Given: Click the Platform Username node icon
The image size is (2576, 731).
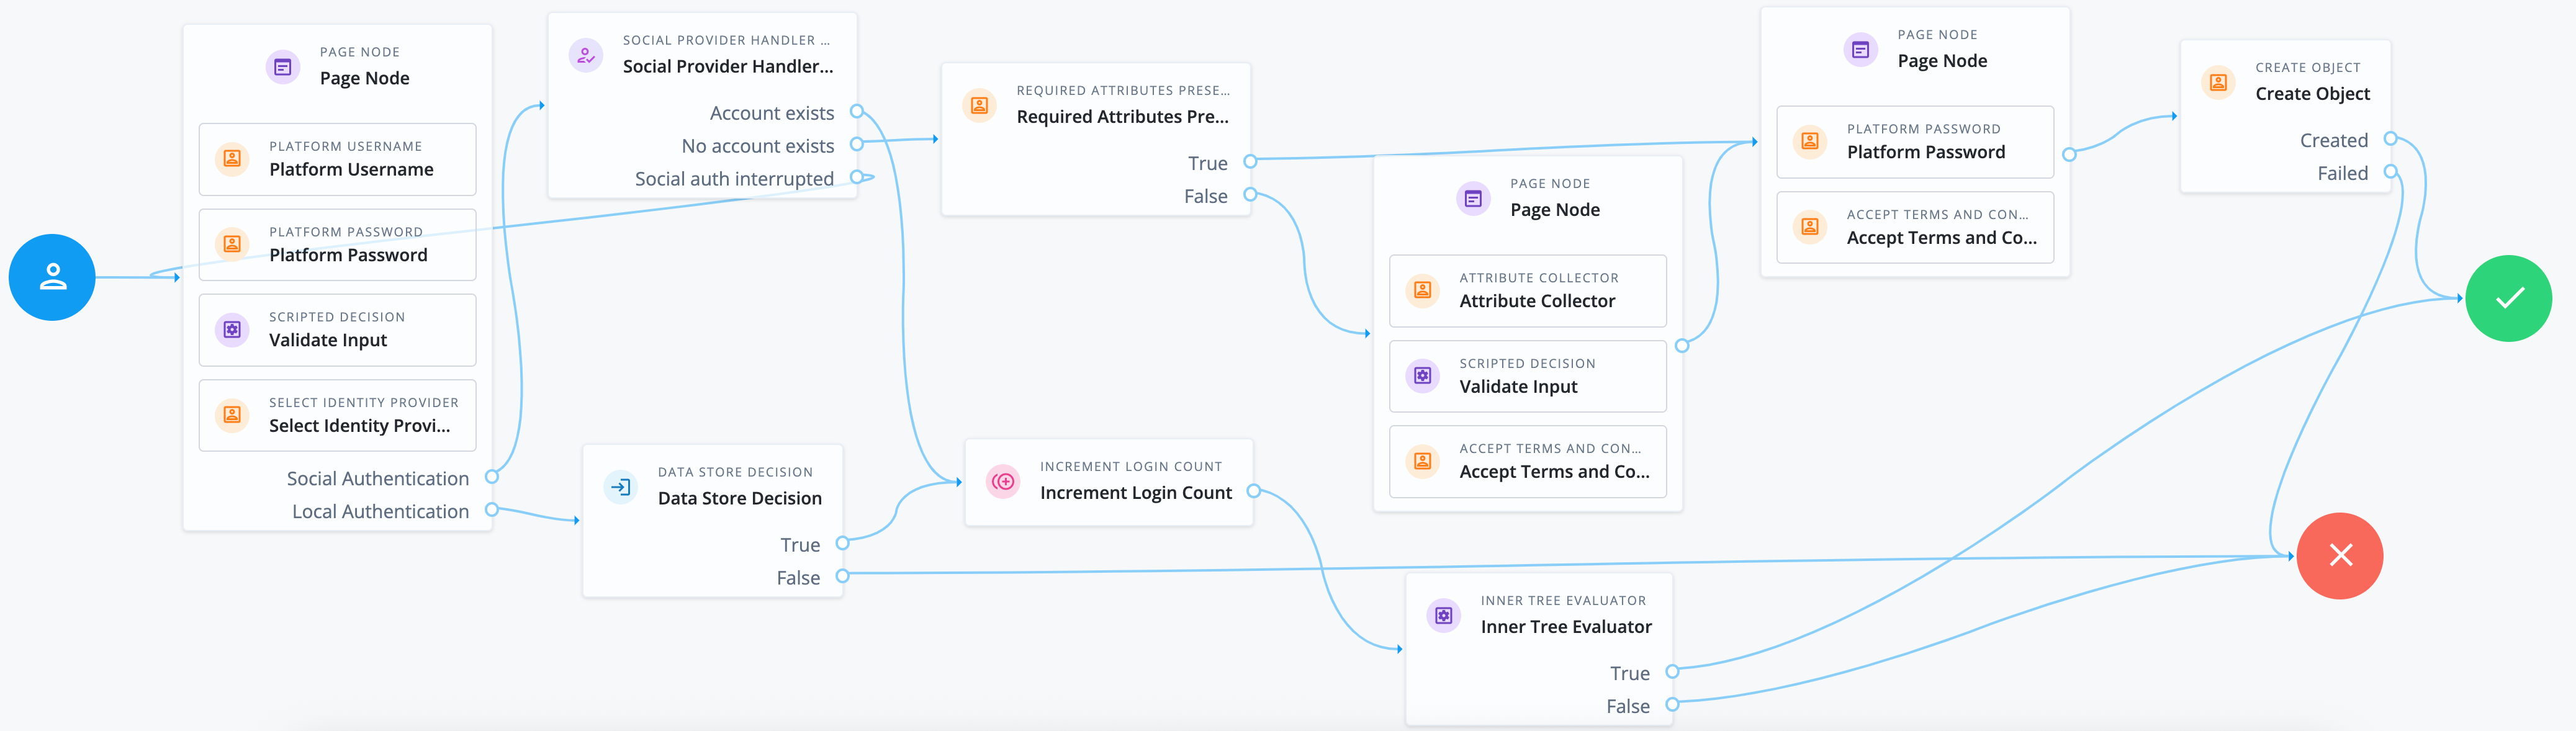Looking at the screenshot, I should [232, 158].
